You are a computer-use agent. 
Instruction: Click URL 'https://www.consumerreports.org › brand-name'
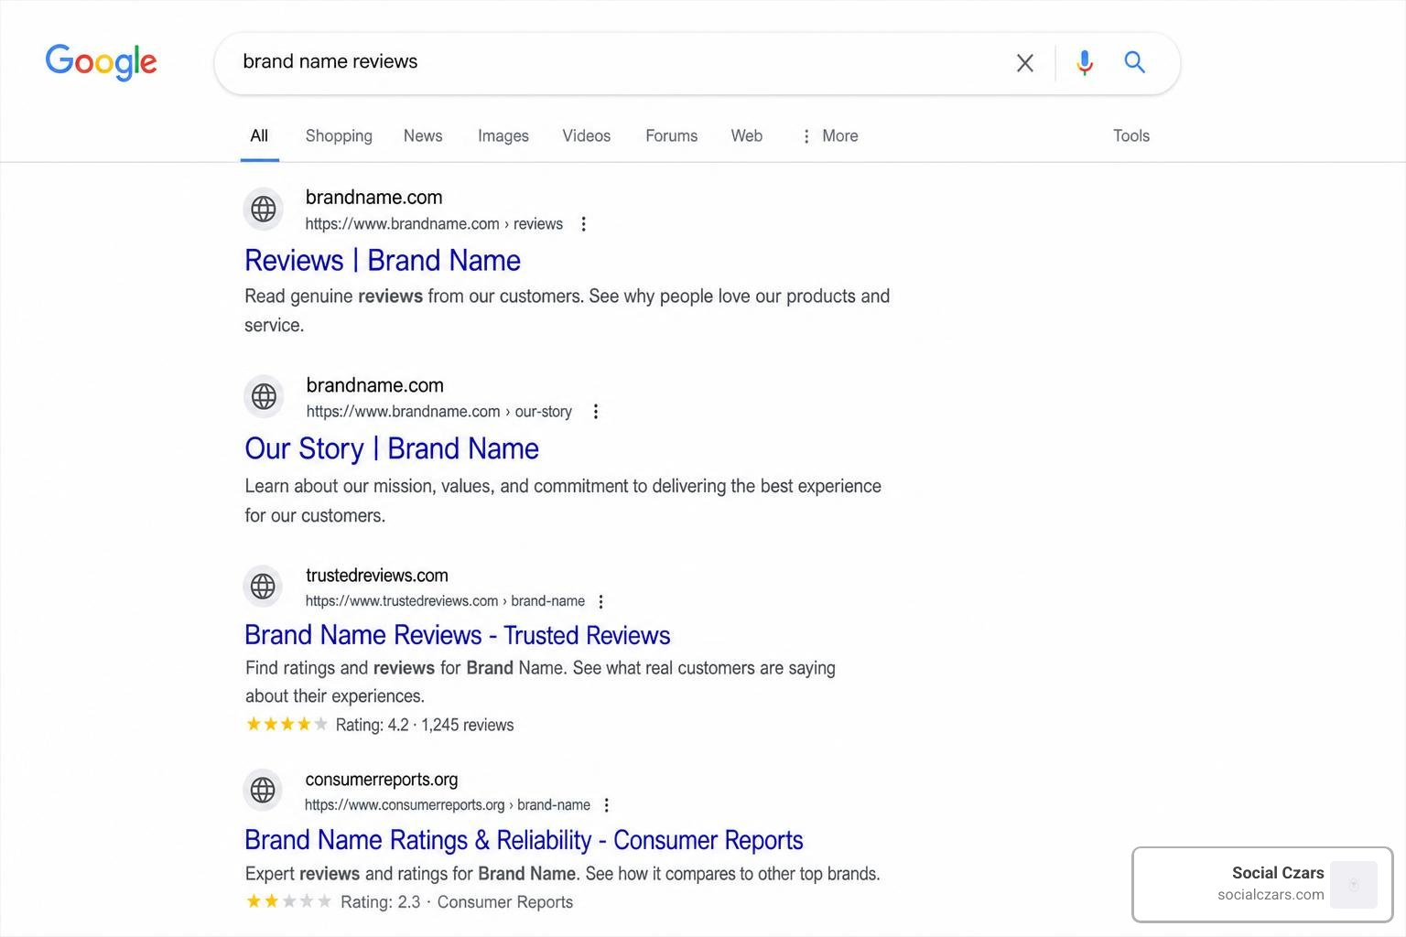(448, 805)
